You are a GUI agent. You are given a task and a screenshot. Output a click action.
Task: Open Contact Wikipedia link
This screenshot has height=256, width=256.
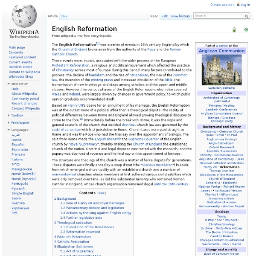click(26, 108)
